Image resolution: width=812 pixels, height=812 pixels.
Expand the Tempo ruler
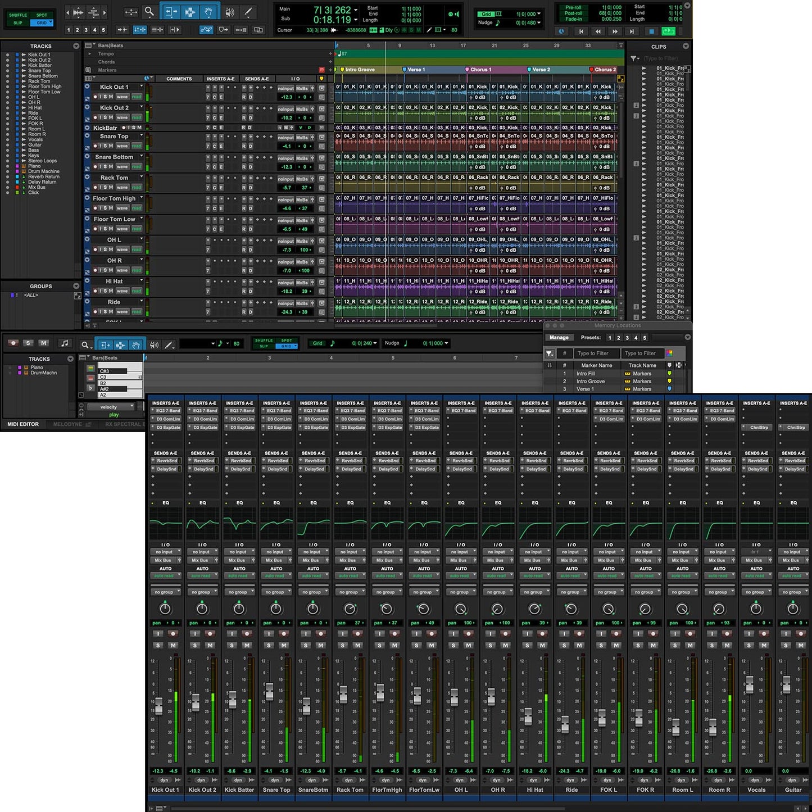(90, 54)
